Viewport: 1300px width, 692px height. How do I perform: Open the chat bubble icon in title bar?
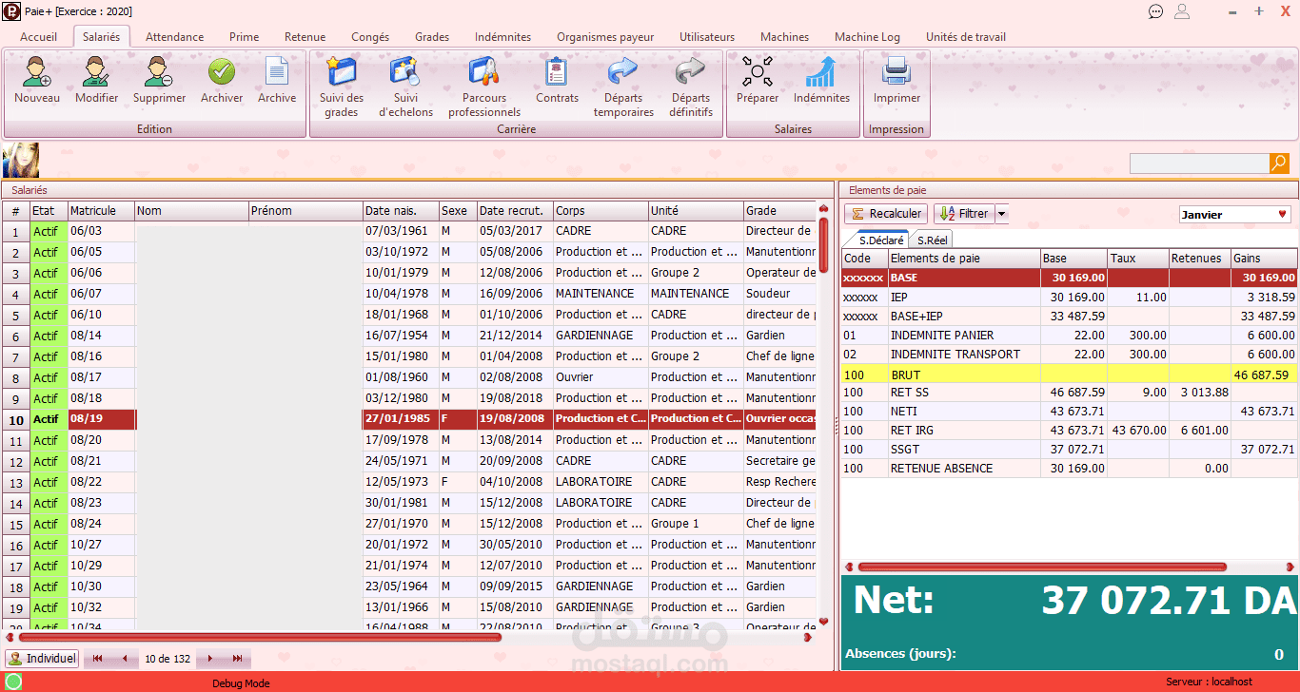pos(1156,11)
